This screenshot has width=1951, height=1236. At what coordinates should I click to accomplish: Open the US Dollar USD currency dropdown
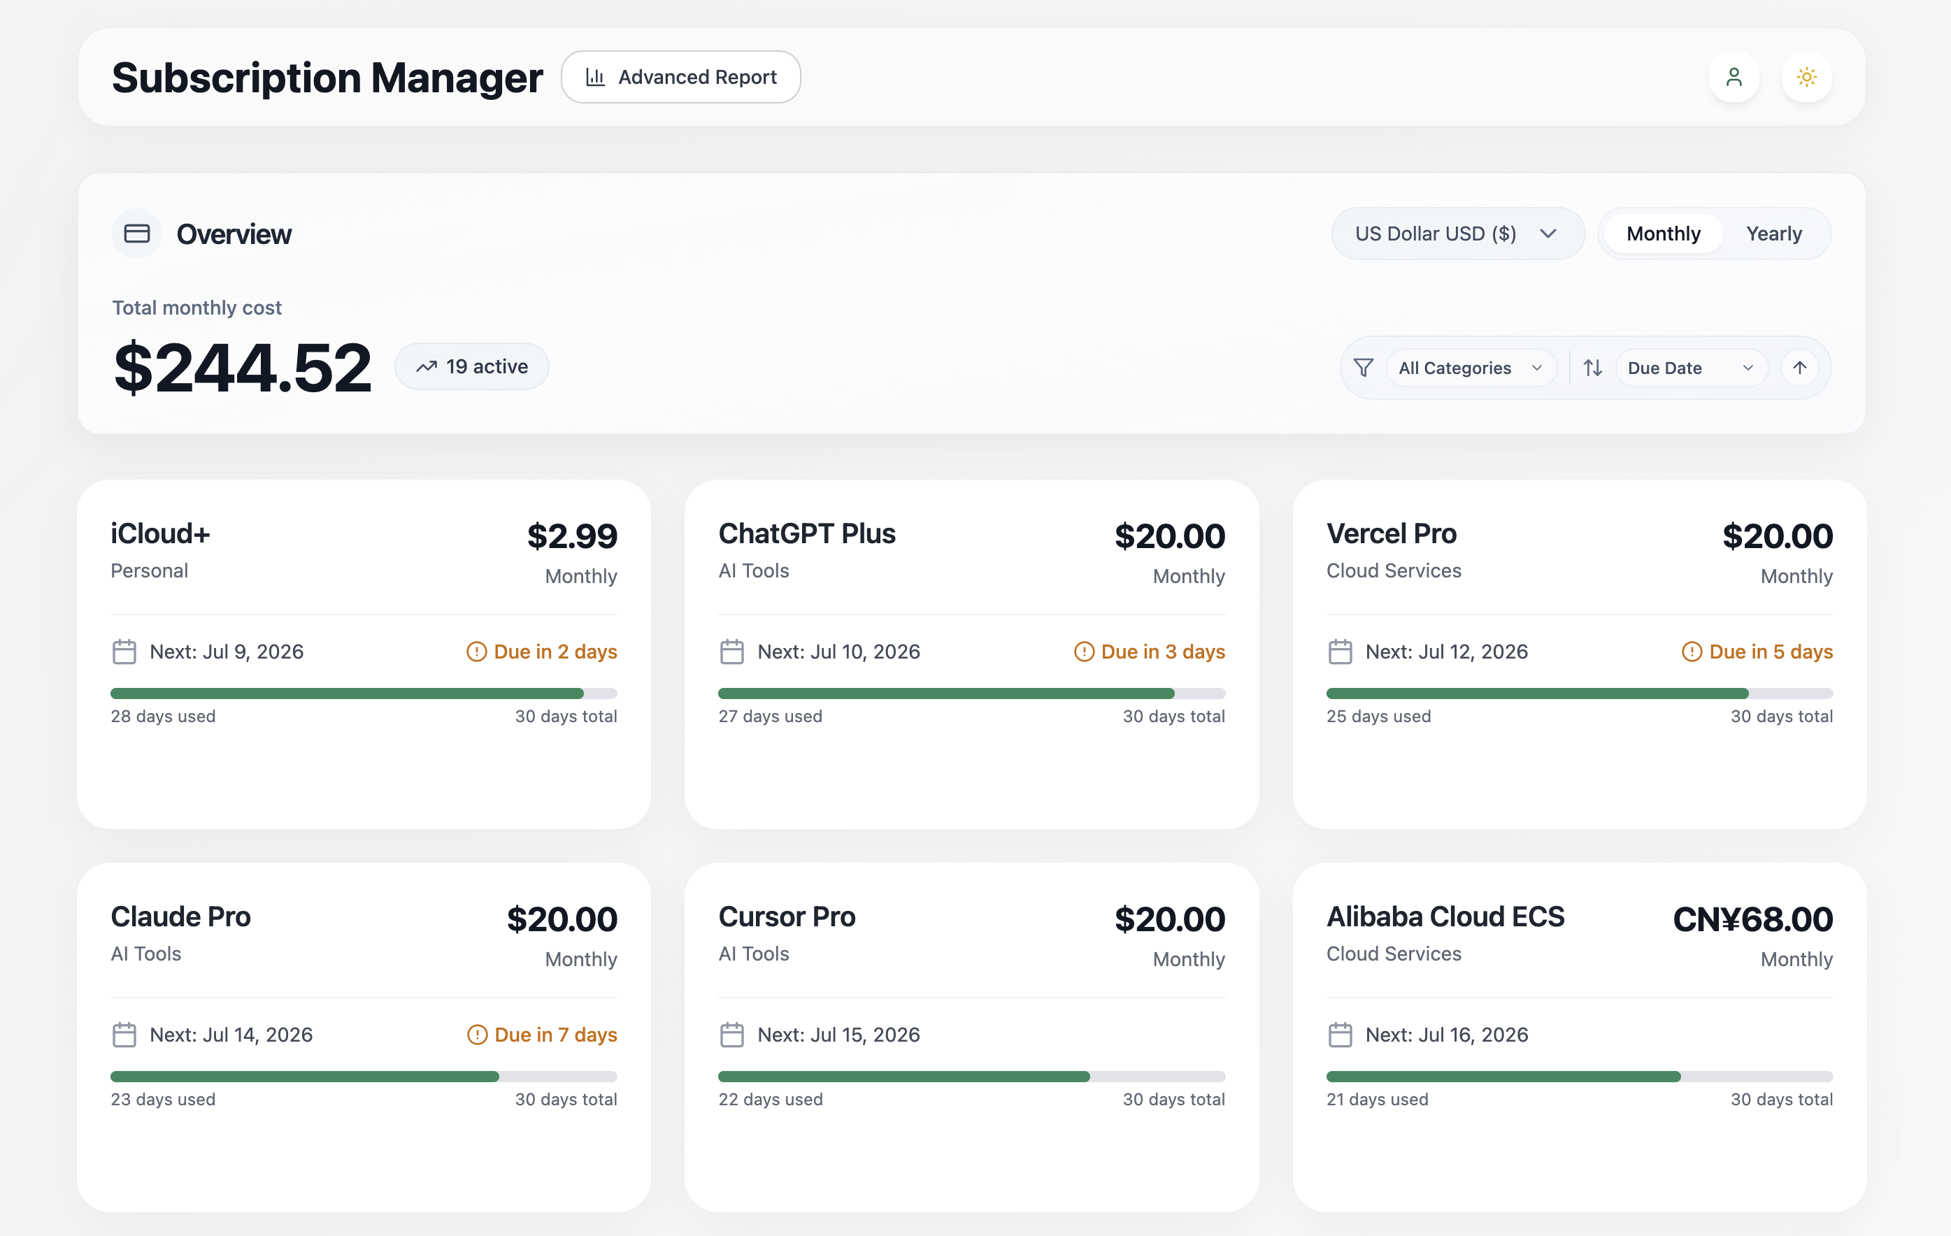(1457, 234)
